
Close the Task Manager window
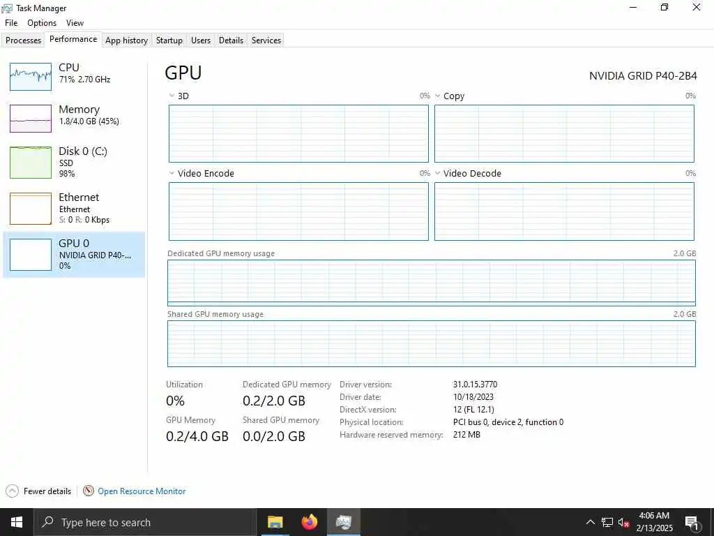(x=697, y=8)
